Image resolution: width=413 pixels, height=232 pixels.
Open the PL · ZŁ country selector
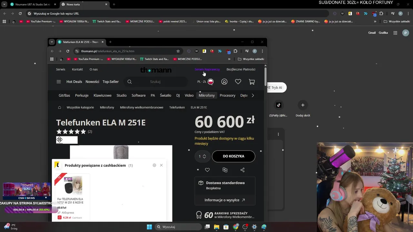206,82
